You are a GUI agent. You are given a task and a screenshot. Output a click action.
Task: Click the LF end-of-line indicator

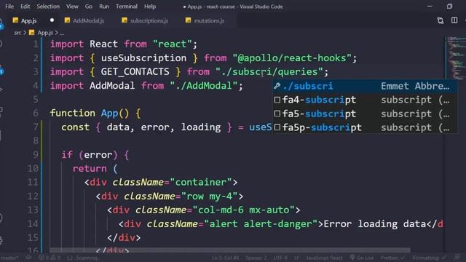click(296, 258)
